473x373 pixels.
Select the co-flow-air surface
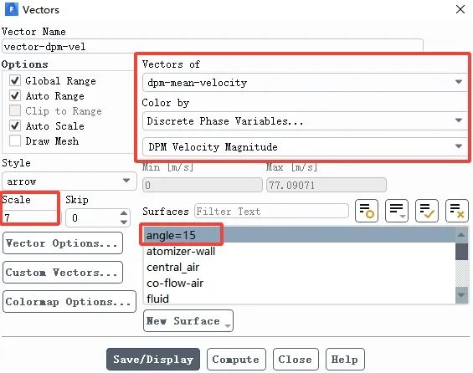point(299,283)
